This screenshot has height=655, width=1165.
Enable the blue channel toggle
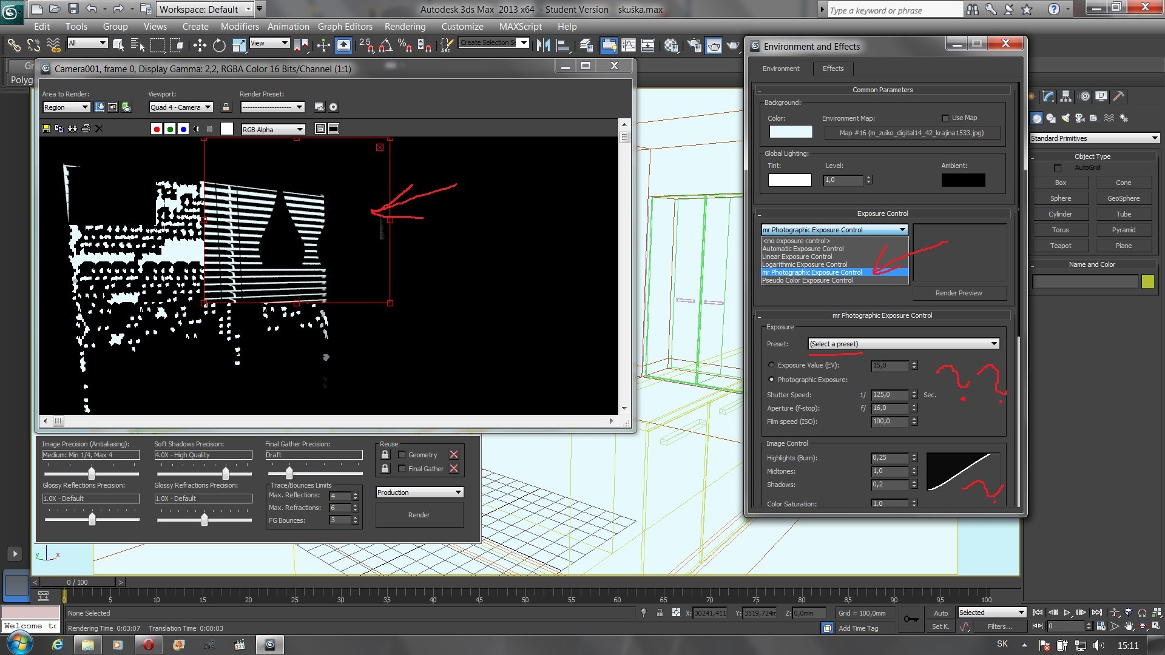point(183,129)
